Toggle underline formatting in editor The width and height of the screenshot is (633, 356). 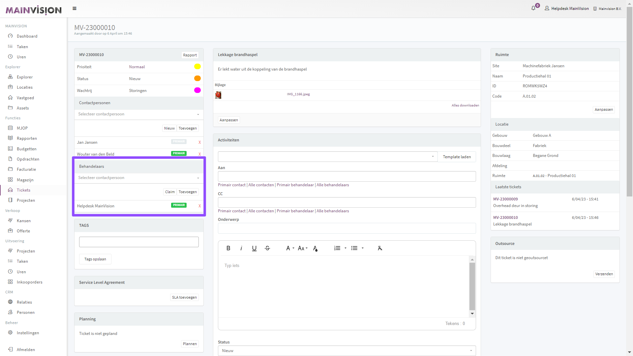tap(254, 248)
